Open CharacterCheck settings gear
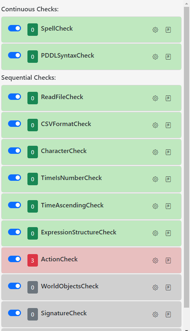 pyautogui.click(x=155, y=152)
